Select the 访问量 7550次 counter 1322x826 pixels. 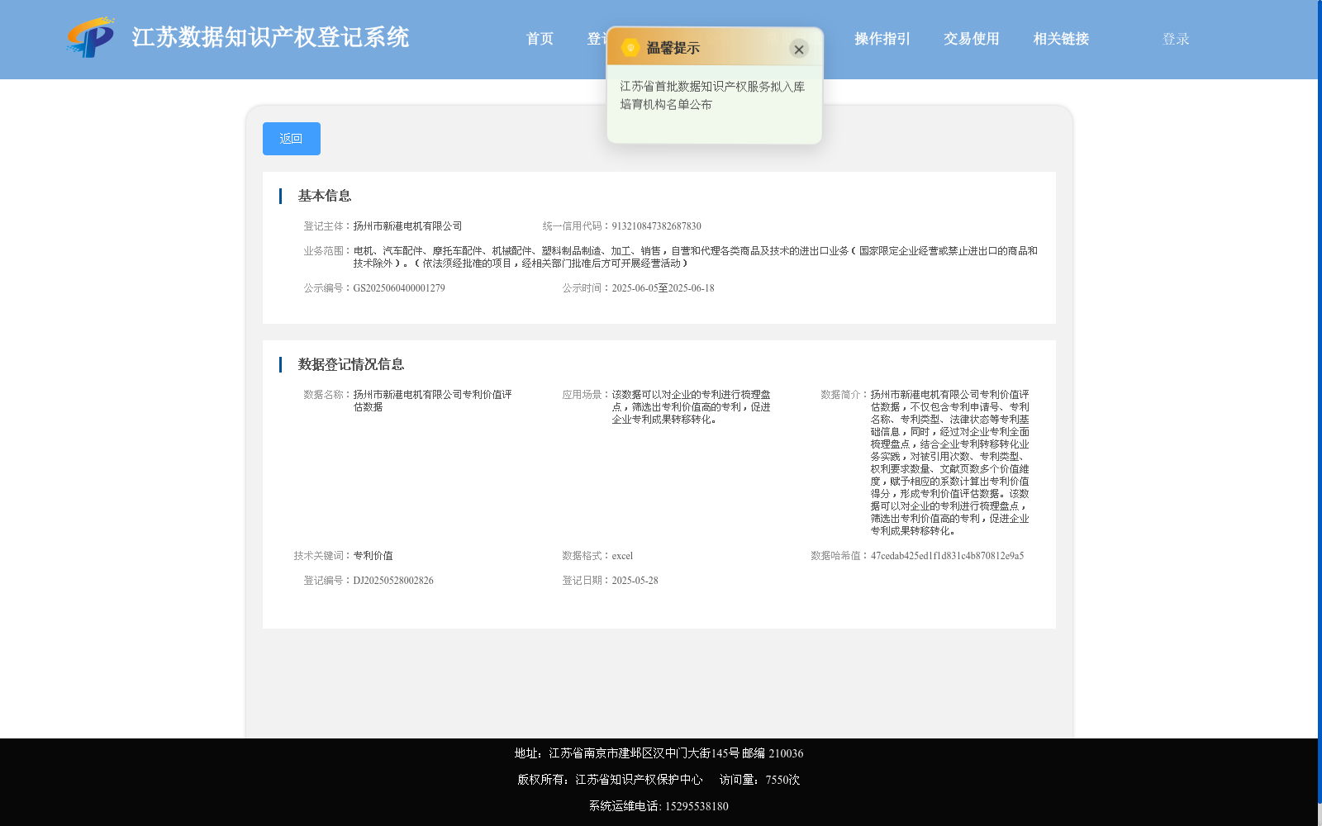tap(759, 780)
